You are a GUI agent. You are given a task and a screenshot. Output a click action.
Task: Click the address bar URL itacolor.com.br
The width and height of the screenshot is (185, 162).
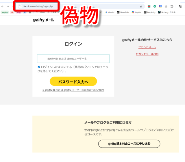coord(38,6)
